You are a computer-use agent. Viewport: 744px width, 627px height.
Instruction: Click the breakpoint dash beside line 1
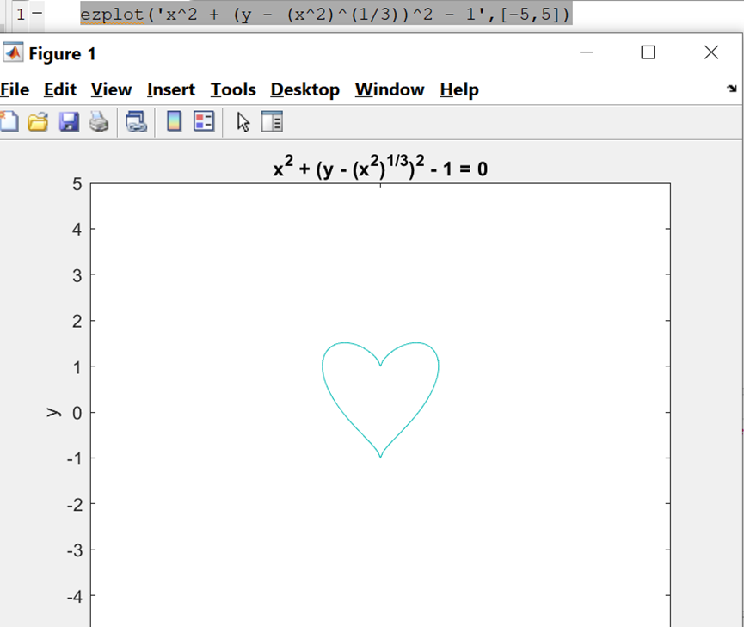click(x=37, y=13)
